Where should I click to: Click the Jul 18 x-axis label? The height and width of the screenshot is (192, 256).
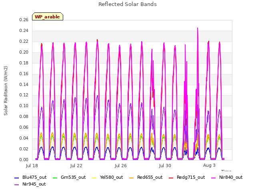tap(32, 166)
